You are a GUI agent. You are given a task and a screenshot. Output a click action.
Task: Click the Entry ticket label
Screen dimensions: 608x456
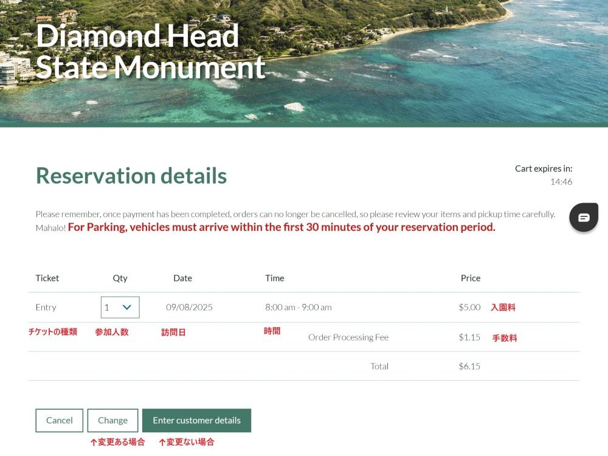coord(46,308)
